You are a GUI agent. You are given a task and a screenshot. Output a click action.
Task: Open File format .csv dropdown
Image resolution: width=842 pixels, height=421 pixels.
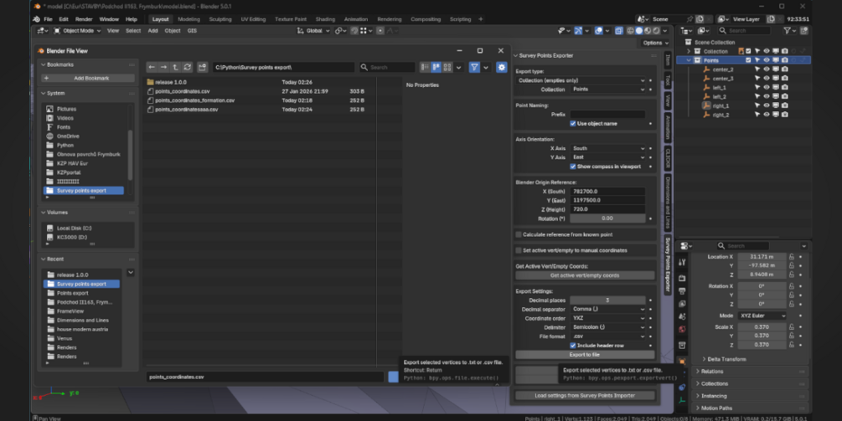607,336
